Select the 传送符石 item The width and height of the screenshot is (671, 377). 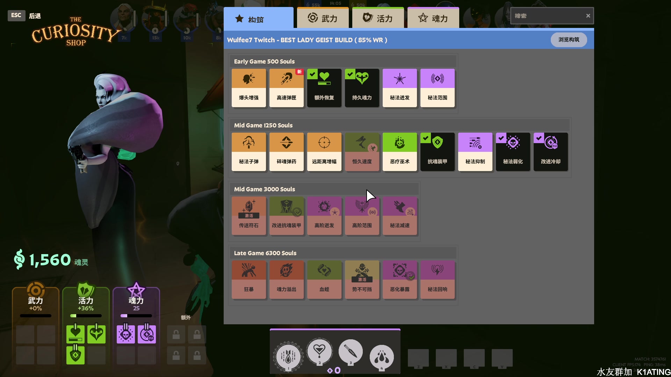pyautogui.click(x=248, y=216)
